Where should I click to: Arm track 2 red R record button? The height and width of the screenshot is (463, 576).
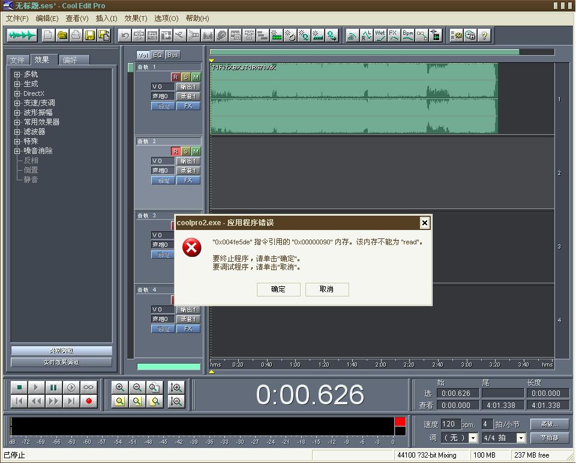[x=175, y=152]
